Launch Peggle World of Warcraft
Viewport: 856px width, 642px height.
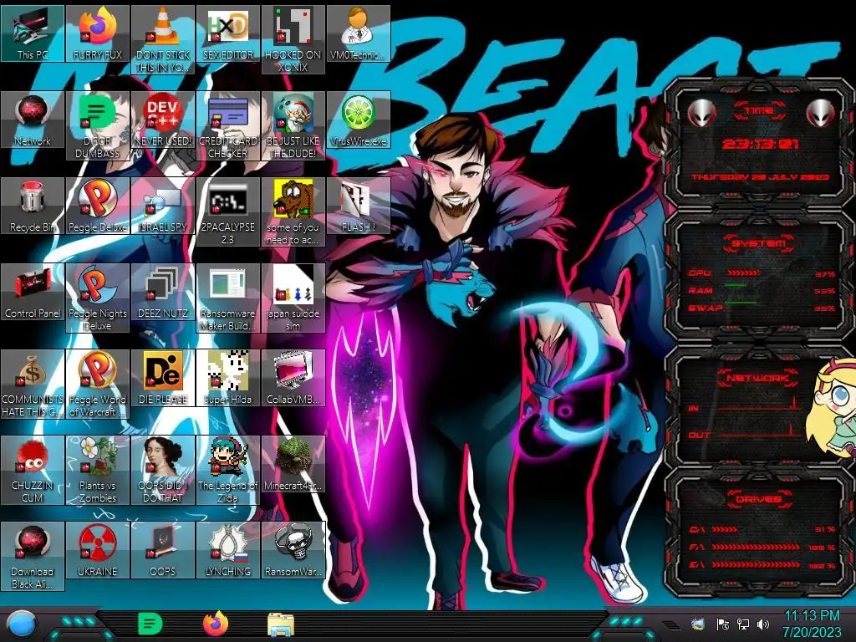98,385
